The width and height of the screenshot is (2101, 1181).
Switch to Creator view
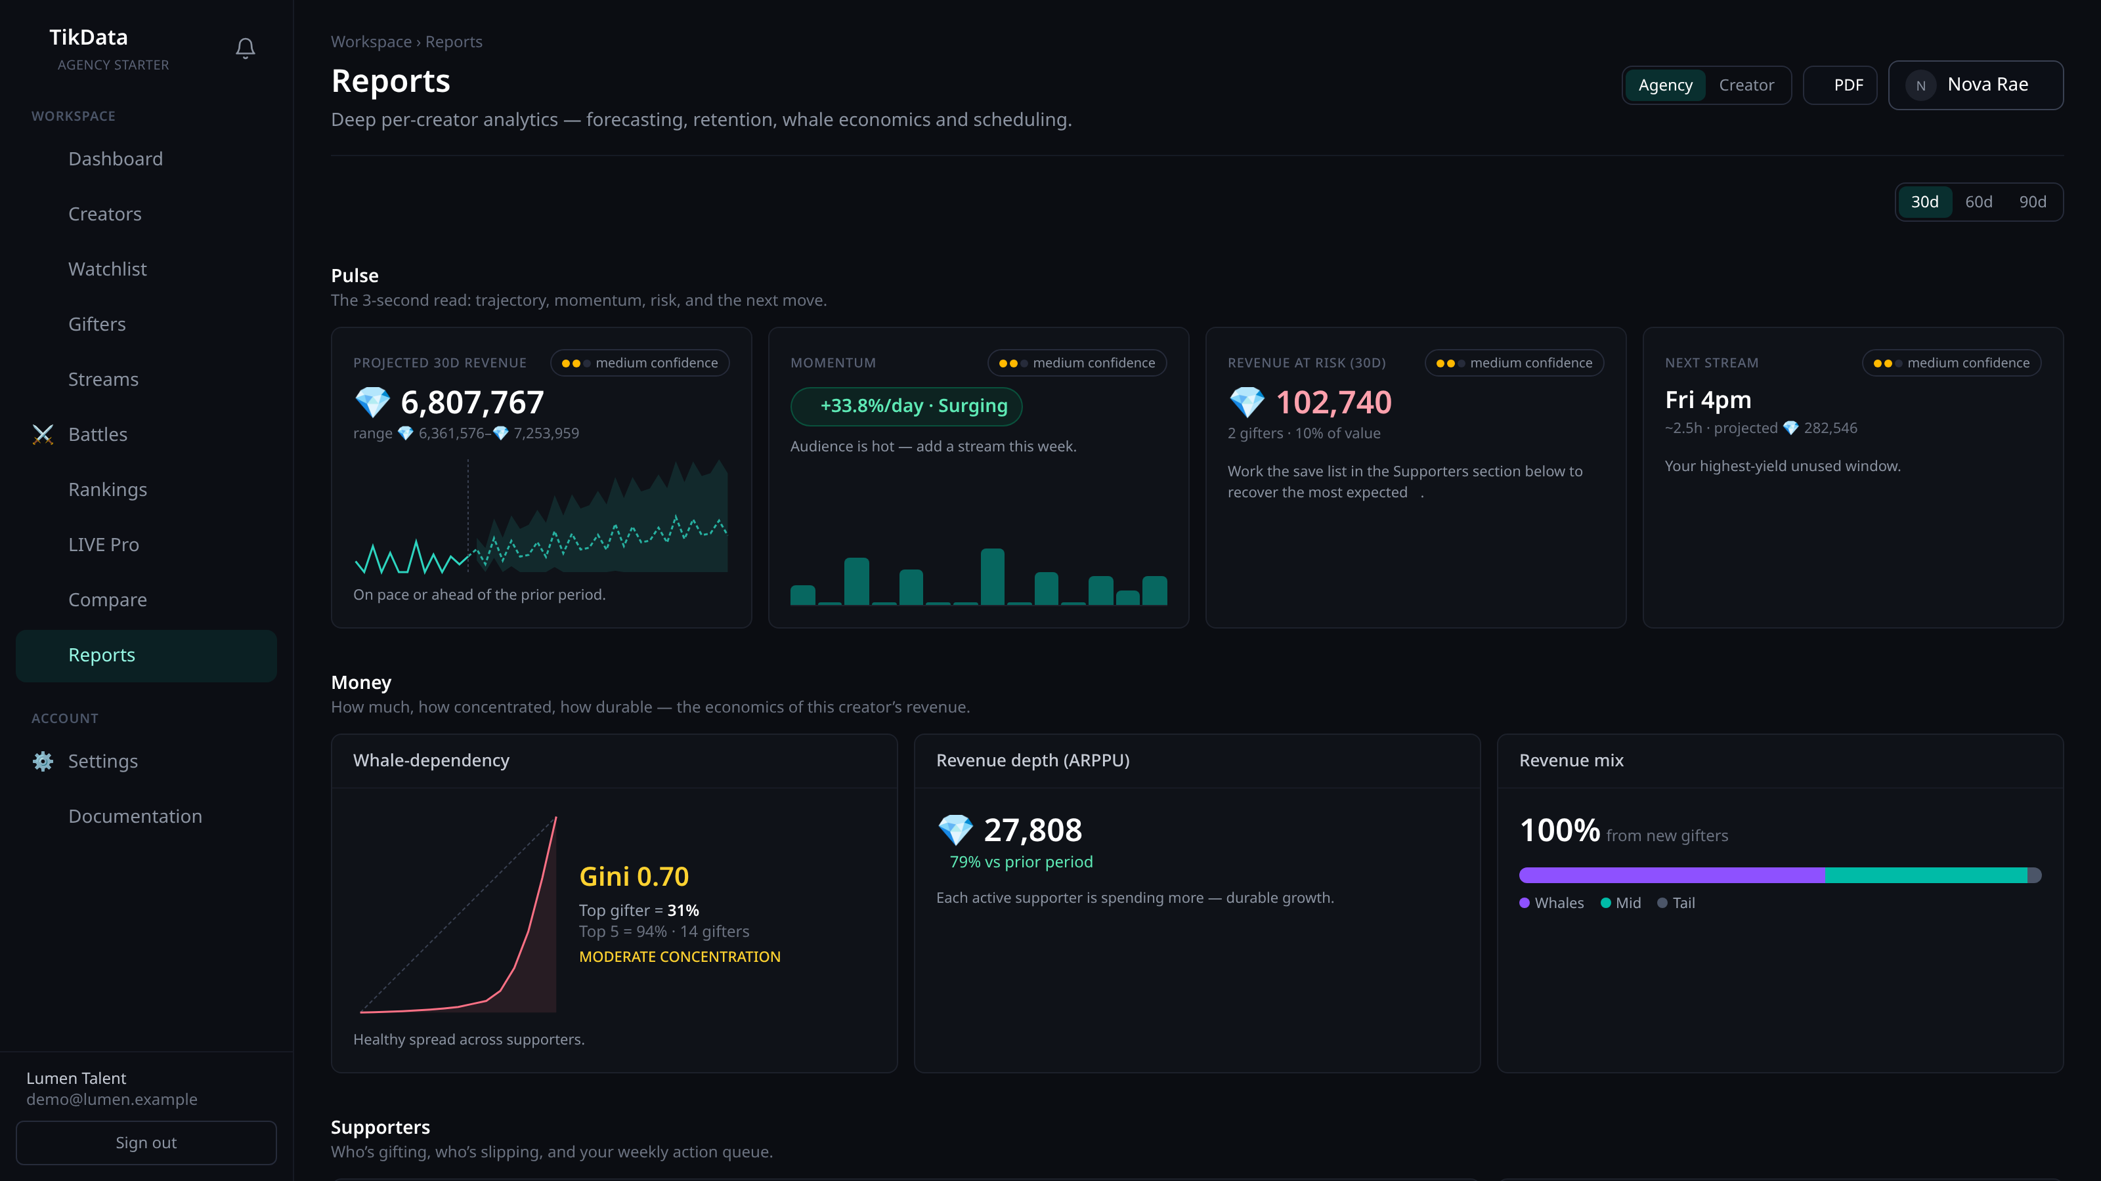coord(1746,85)
